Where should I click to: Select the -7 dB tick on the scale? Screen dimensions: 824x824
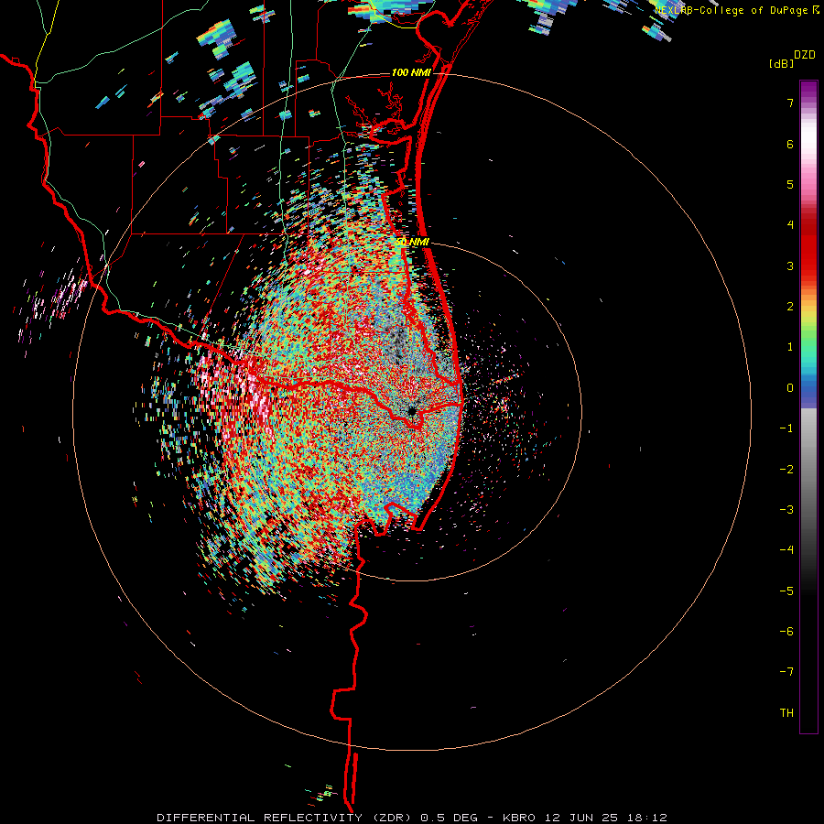click(x=786, y=672)
